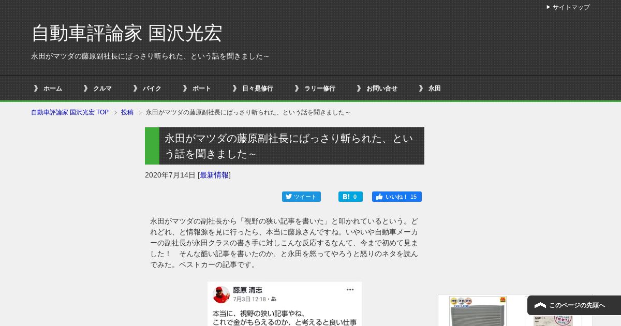Open ホーム in the navigation bar
Image resolution: width=621 pixels, height=326 pixels.
point(53,88)
